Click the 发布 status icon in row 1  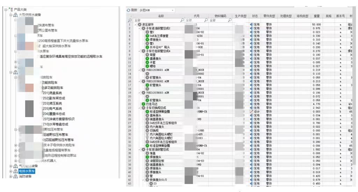pos(251,24)
